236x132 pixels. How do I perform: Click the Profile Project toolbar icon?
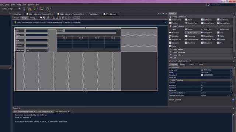point(48,9)
